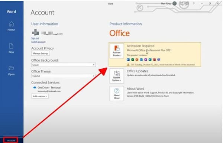Select New document in the sidebar
The width and height of the screenshot is (223, 143).
(11, 49)
